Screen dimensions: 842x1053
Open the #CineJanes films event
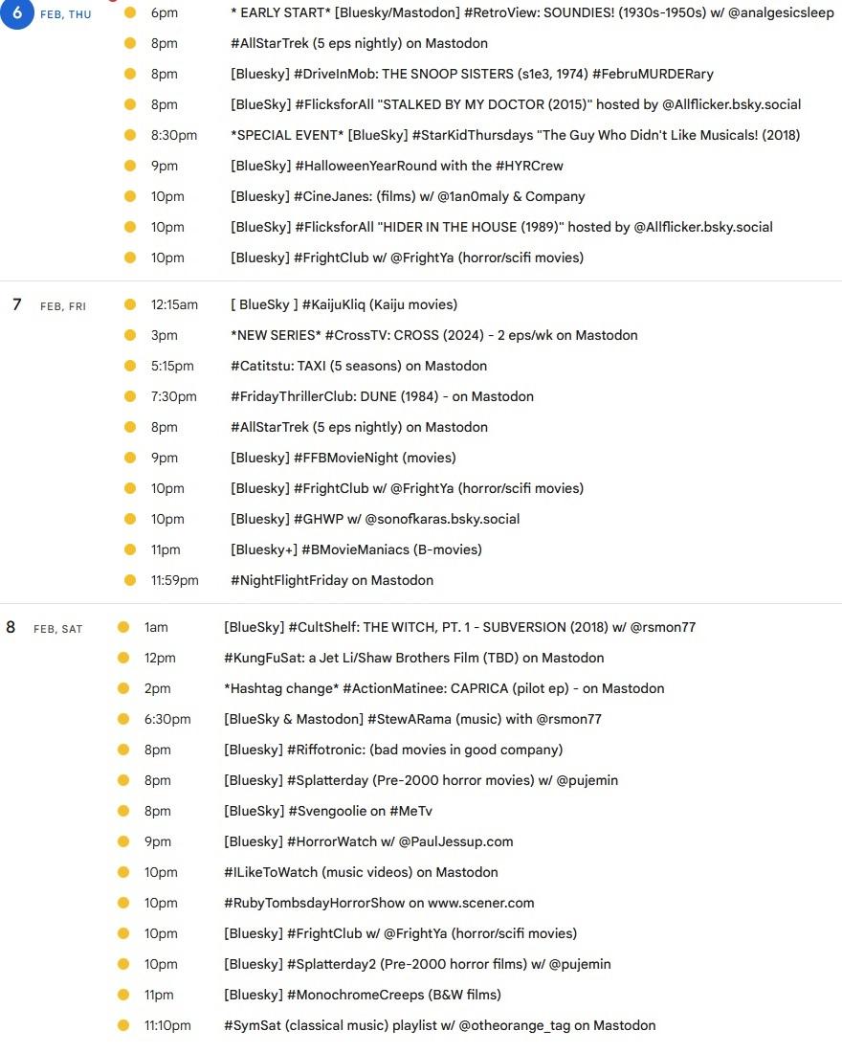(408, 197)
